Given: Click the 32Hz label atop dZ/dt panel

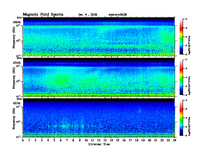Looking at the screenshot, I should pos(19,99).
